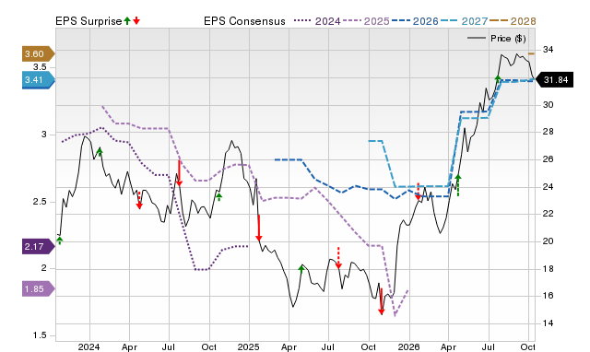Click the 14 price axis label
This screenshot has height=352, width=590.
[x=549, y=323]
